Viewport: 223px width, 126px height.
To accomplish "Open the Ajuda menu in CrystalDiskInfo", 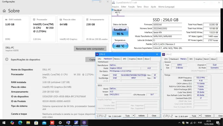I will 153,7.
